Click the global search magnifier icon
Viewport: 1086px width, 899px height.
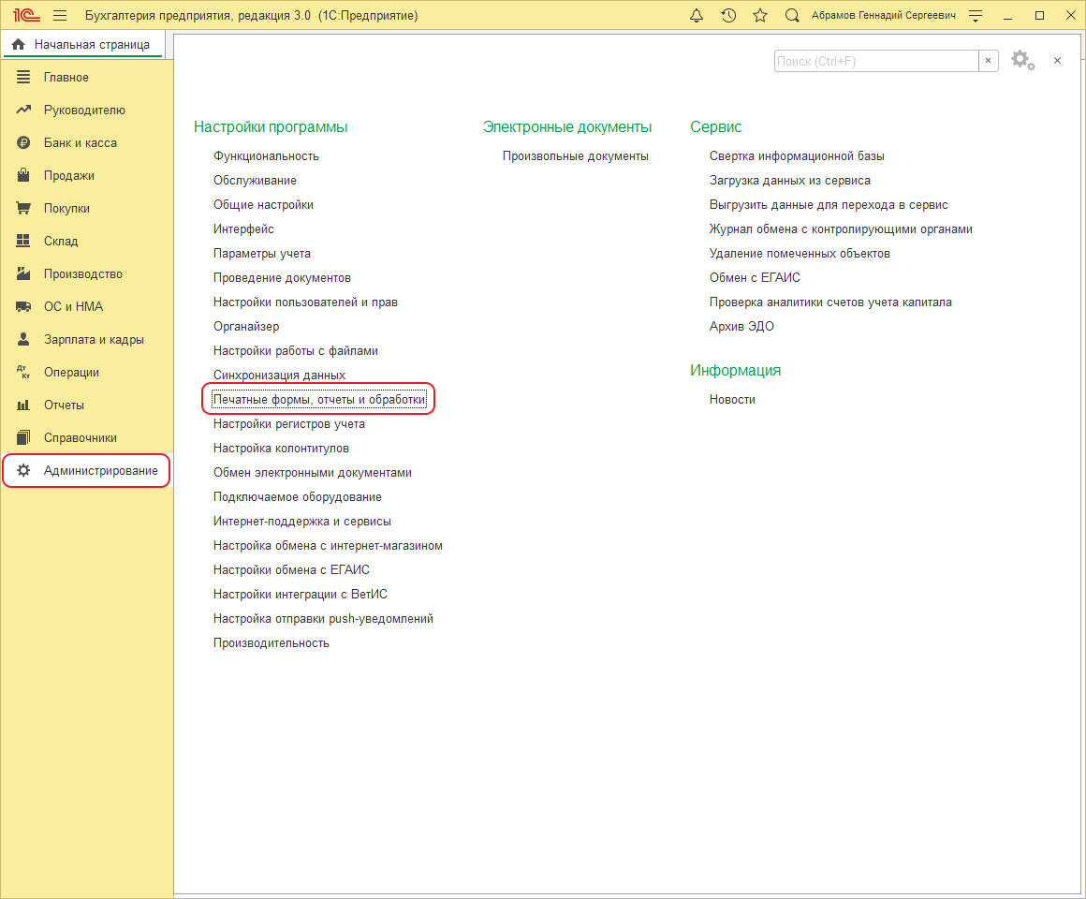tap(792, 15)
